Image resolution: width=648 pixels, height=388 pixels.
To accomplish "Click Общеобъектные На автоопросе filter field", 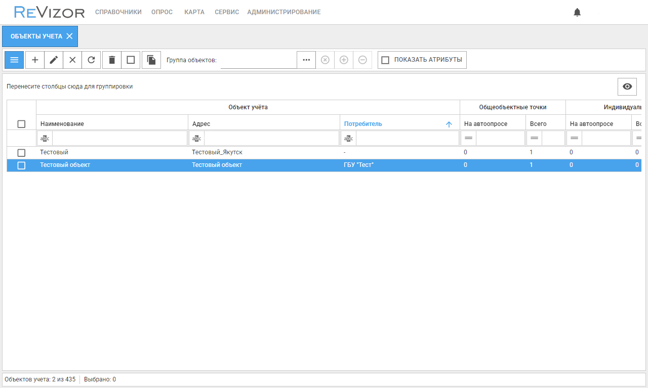I will click(x=500, y=139).
